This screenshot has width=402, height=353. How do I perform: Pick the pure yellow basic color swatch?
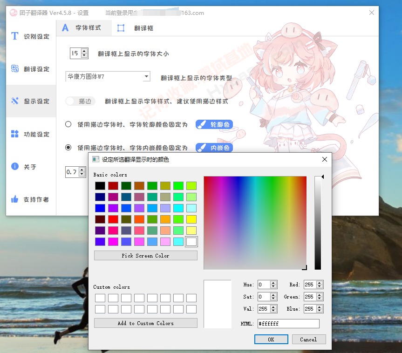tap(191, 219)
